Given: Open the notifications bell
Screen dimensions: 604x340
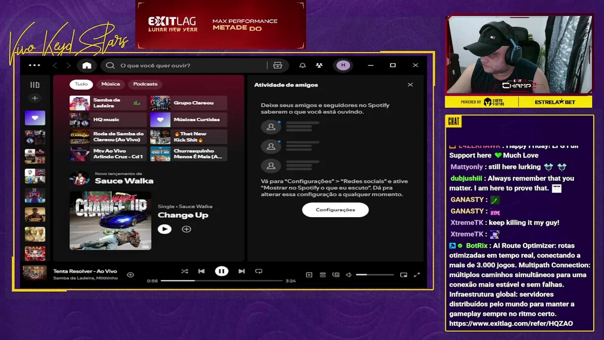Looking at the screenshot, I should click(302, 66).
